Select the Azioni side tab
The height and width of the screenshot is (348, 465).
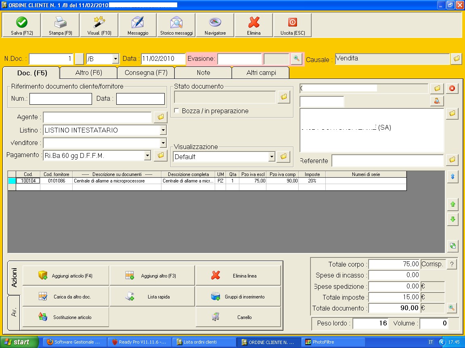tap(14, 278)
